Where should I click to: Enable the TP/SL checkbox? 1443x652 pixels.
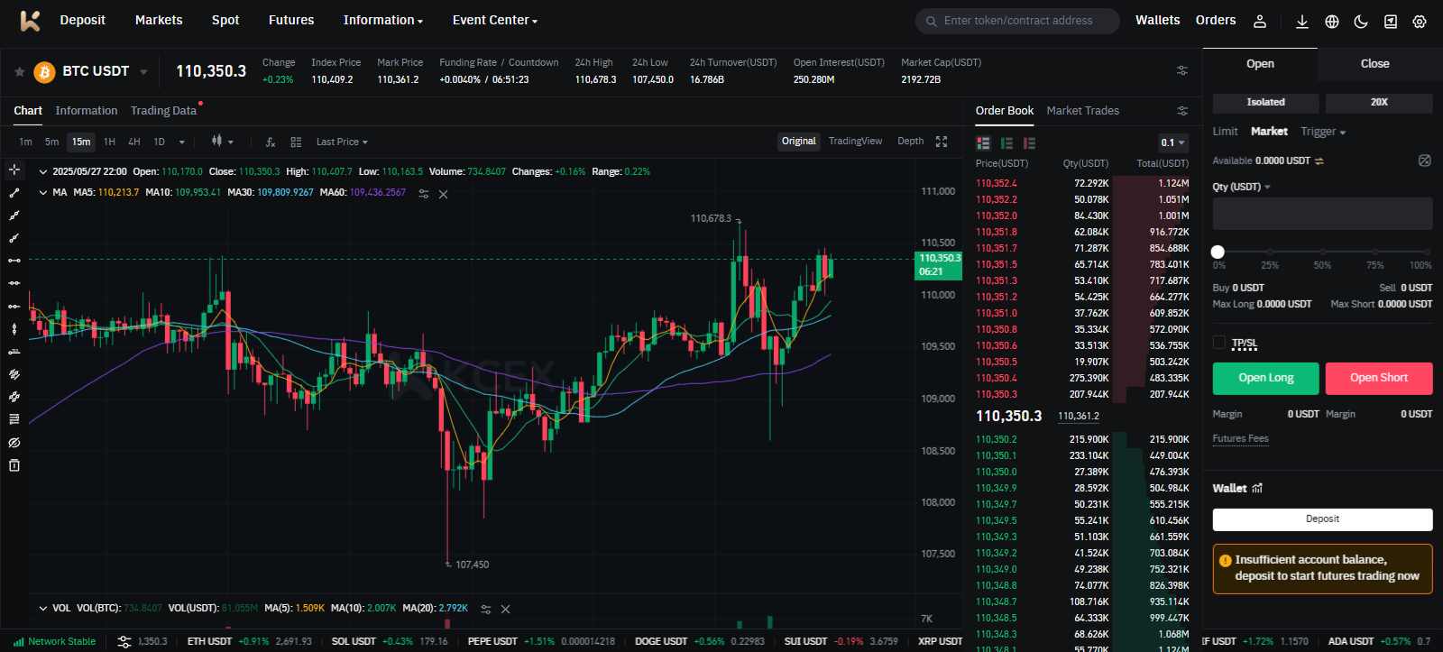(x=1219, y=343)
